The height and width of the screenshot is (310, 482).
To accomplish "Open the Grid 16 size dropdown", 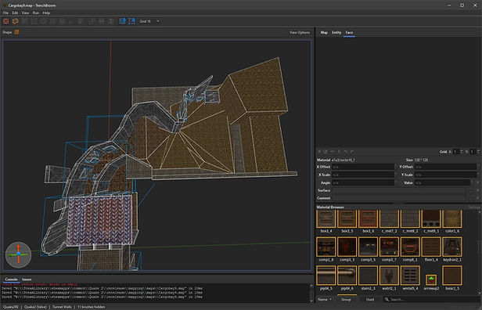I will [149, 21].
